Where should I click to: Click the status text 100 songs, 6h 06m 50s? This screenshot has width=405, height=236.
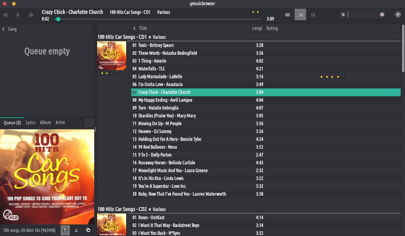pos(29,230)
